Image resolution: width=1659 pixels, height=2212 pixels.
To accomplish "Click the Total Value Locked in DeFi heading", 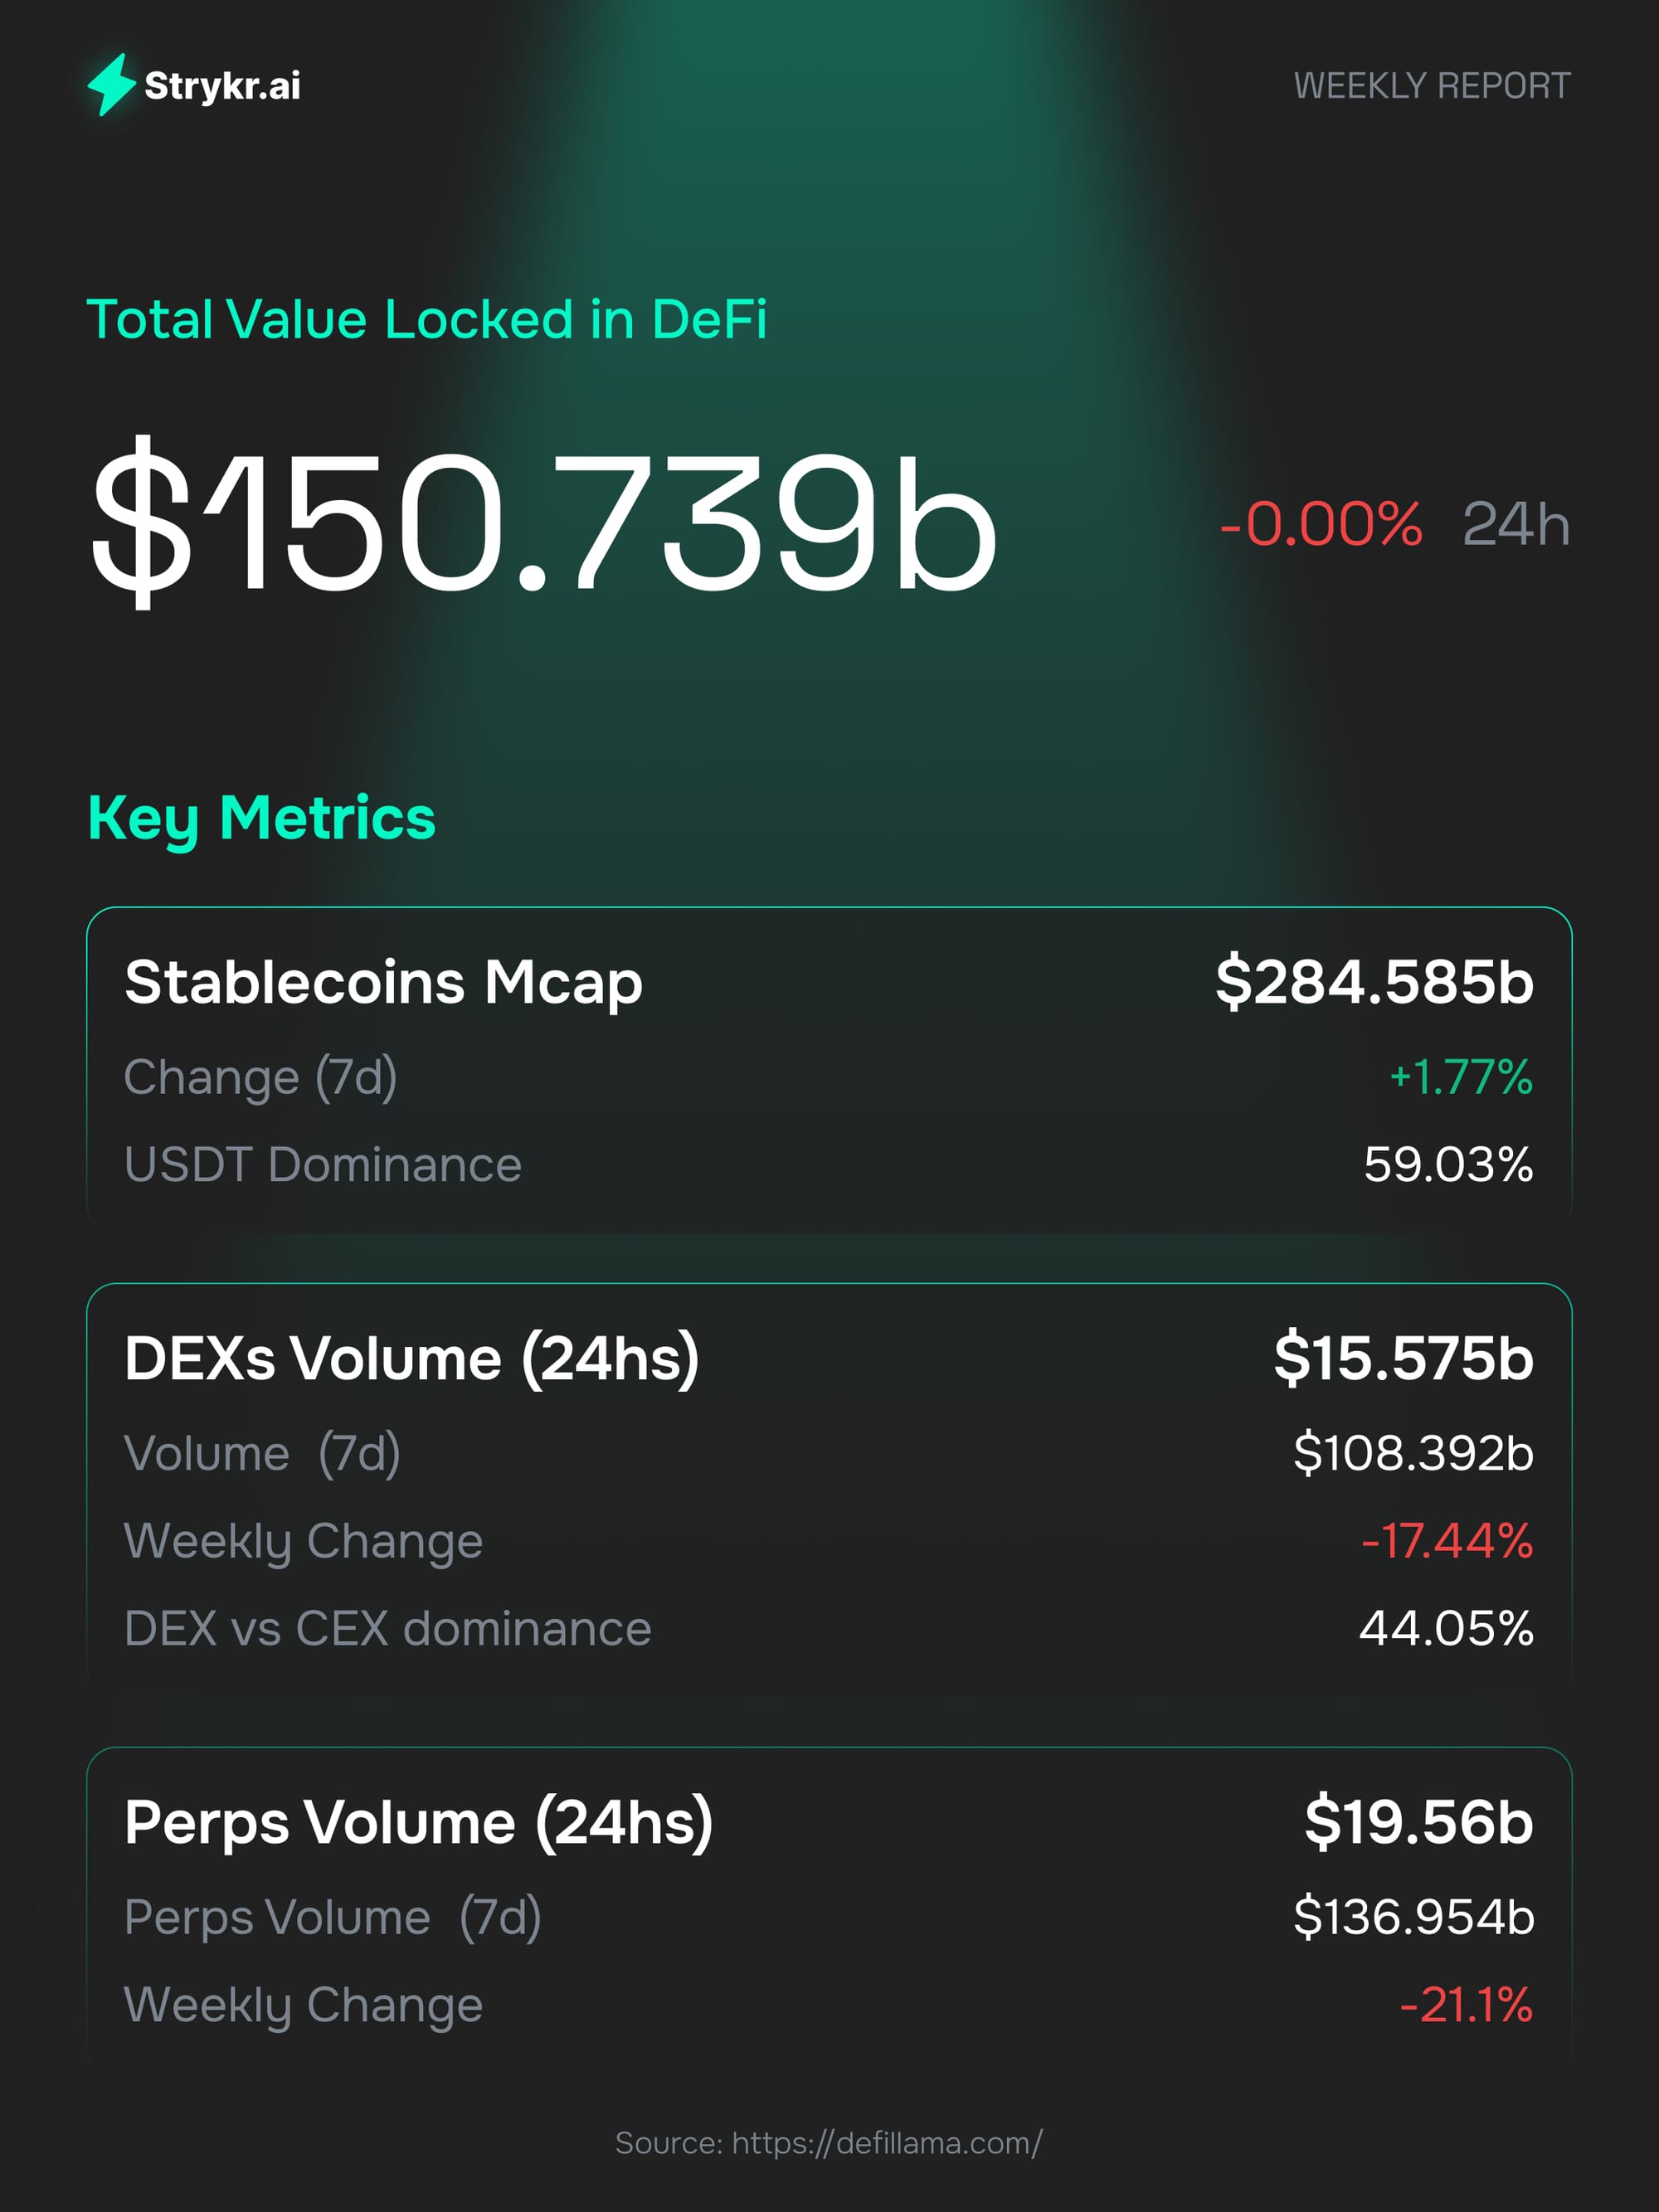I will click(426, 320).
